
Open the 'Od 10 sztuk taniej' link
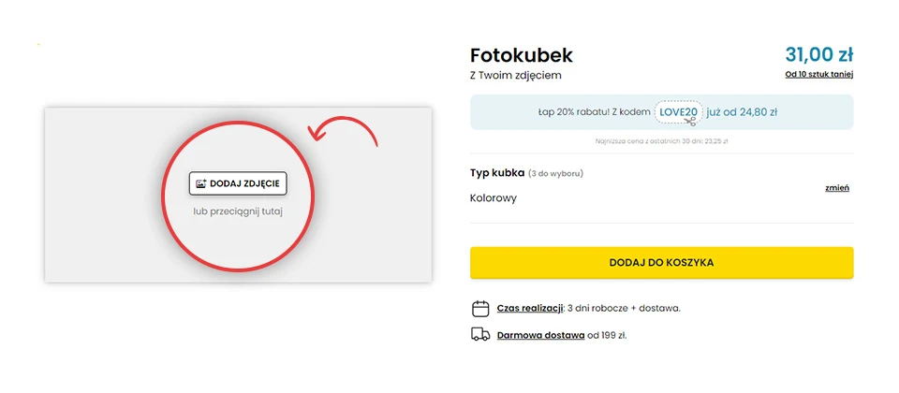(818, 75)
